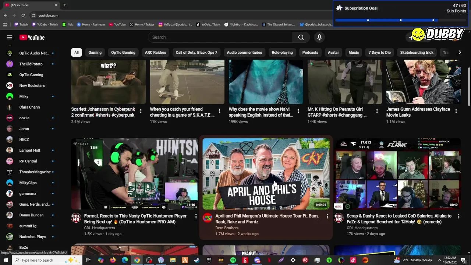
Task: View site information icon in address bar
Action: pos(33,15)
